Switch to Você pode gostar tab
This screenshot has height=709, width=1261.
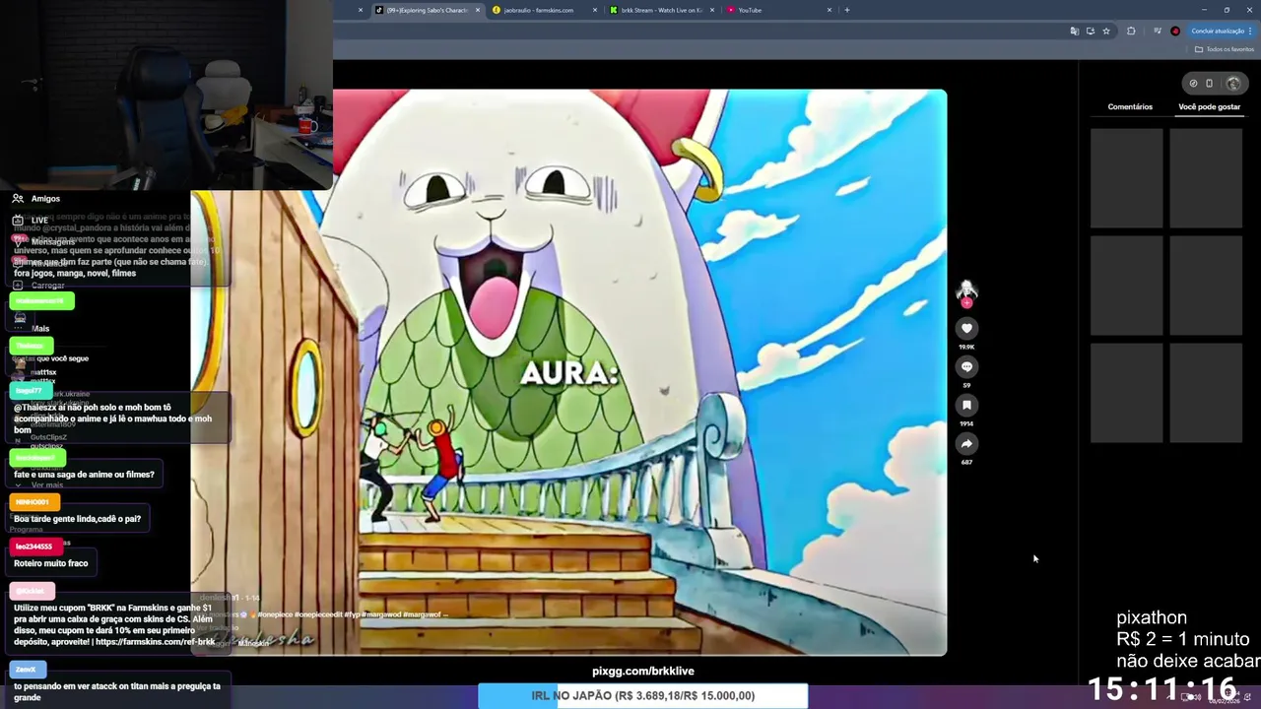(1209, 106)
